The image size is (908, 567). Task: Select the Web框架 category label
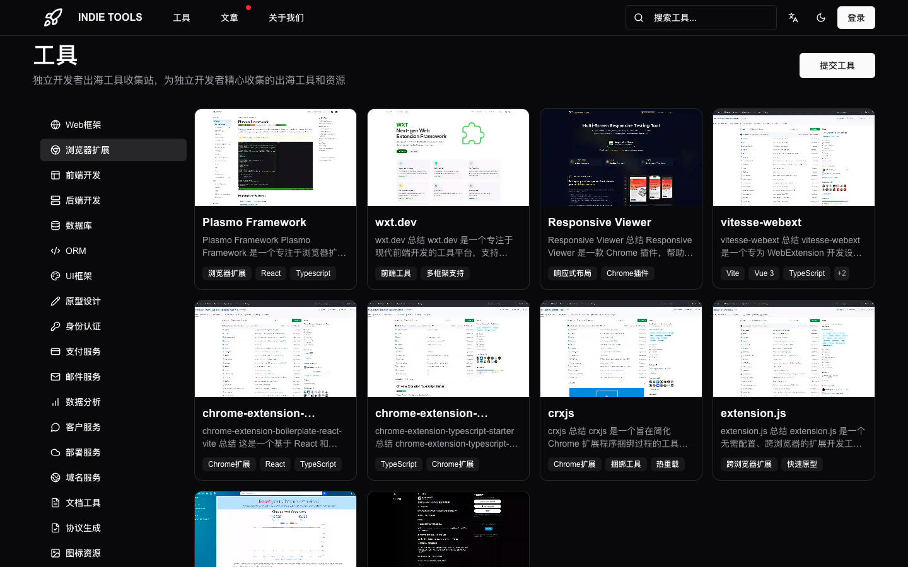pos(83,125)
